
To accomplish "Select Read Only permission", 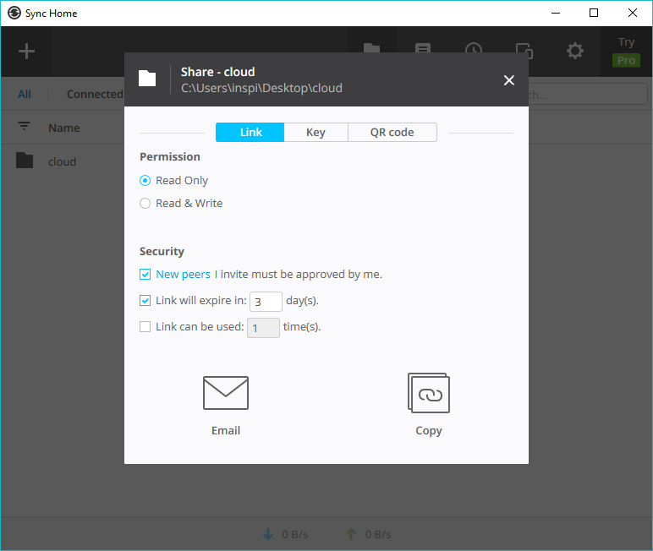I will pyautogui.click(x=145, y=181).
